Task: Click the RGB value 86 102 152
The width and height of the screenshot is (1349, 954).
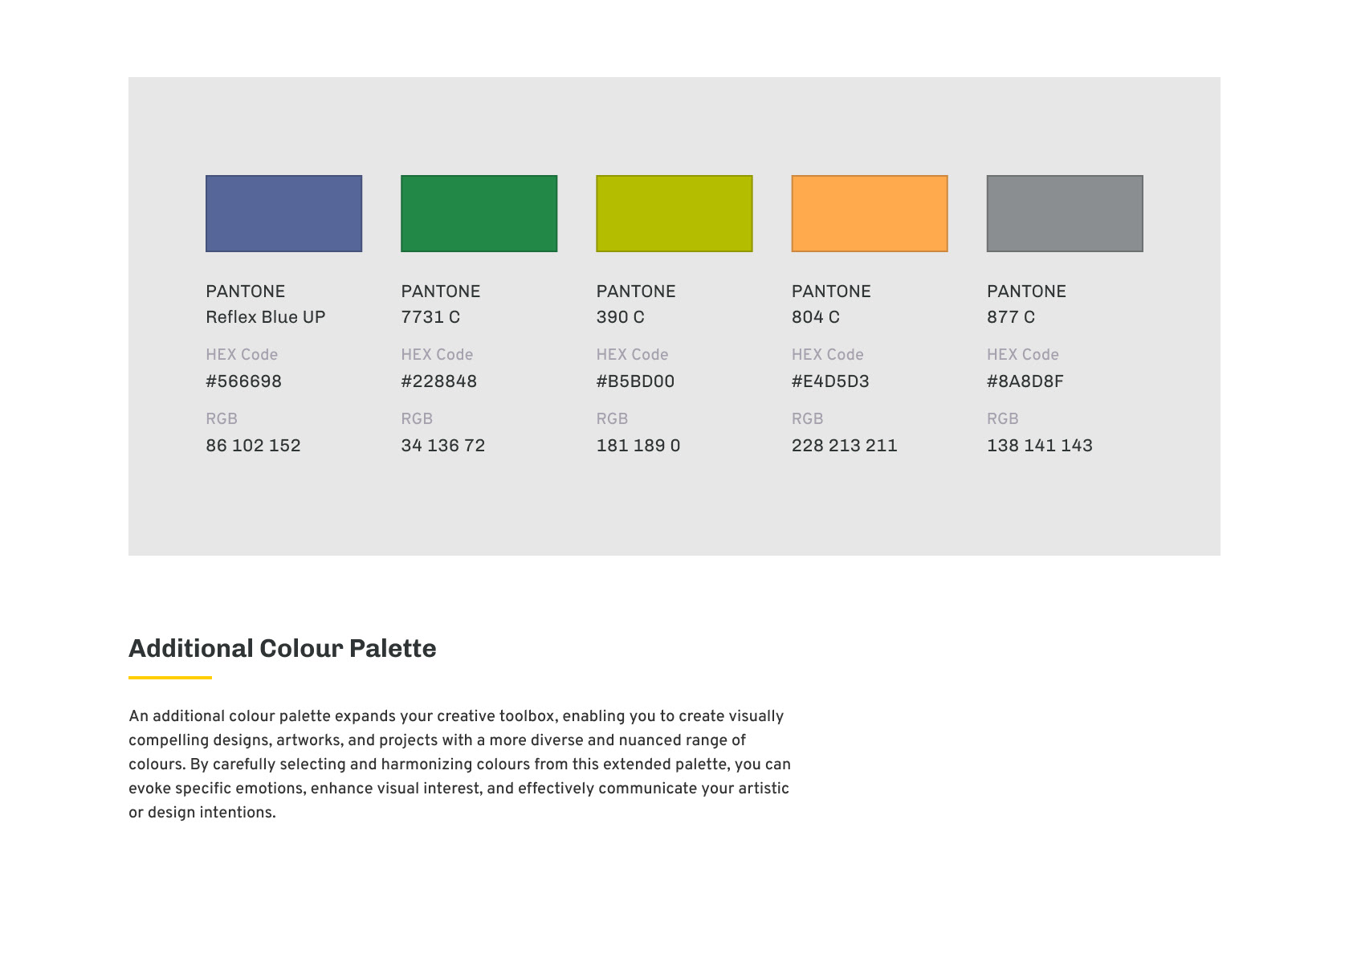Action: click(253, 446)
